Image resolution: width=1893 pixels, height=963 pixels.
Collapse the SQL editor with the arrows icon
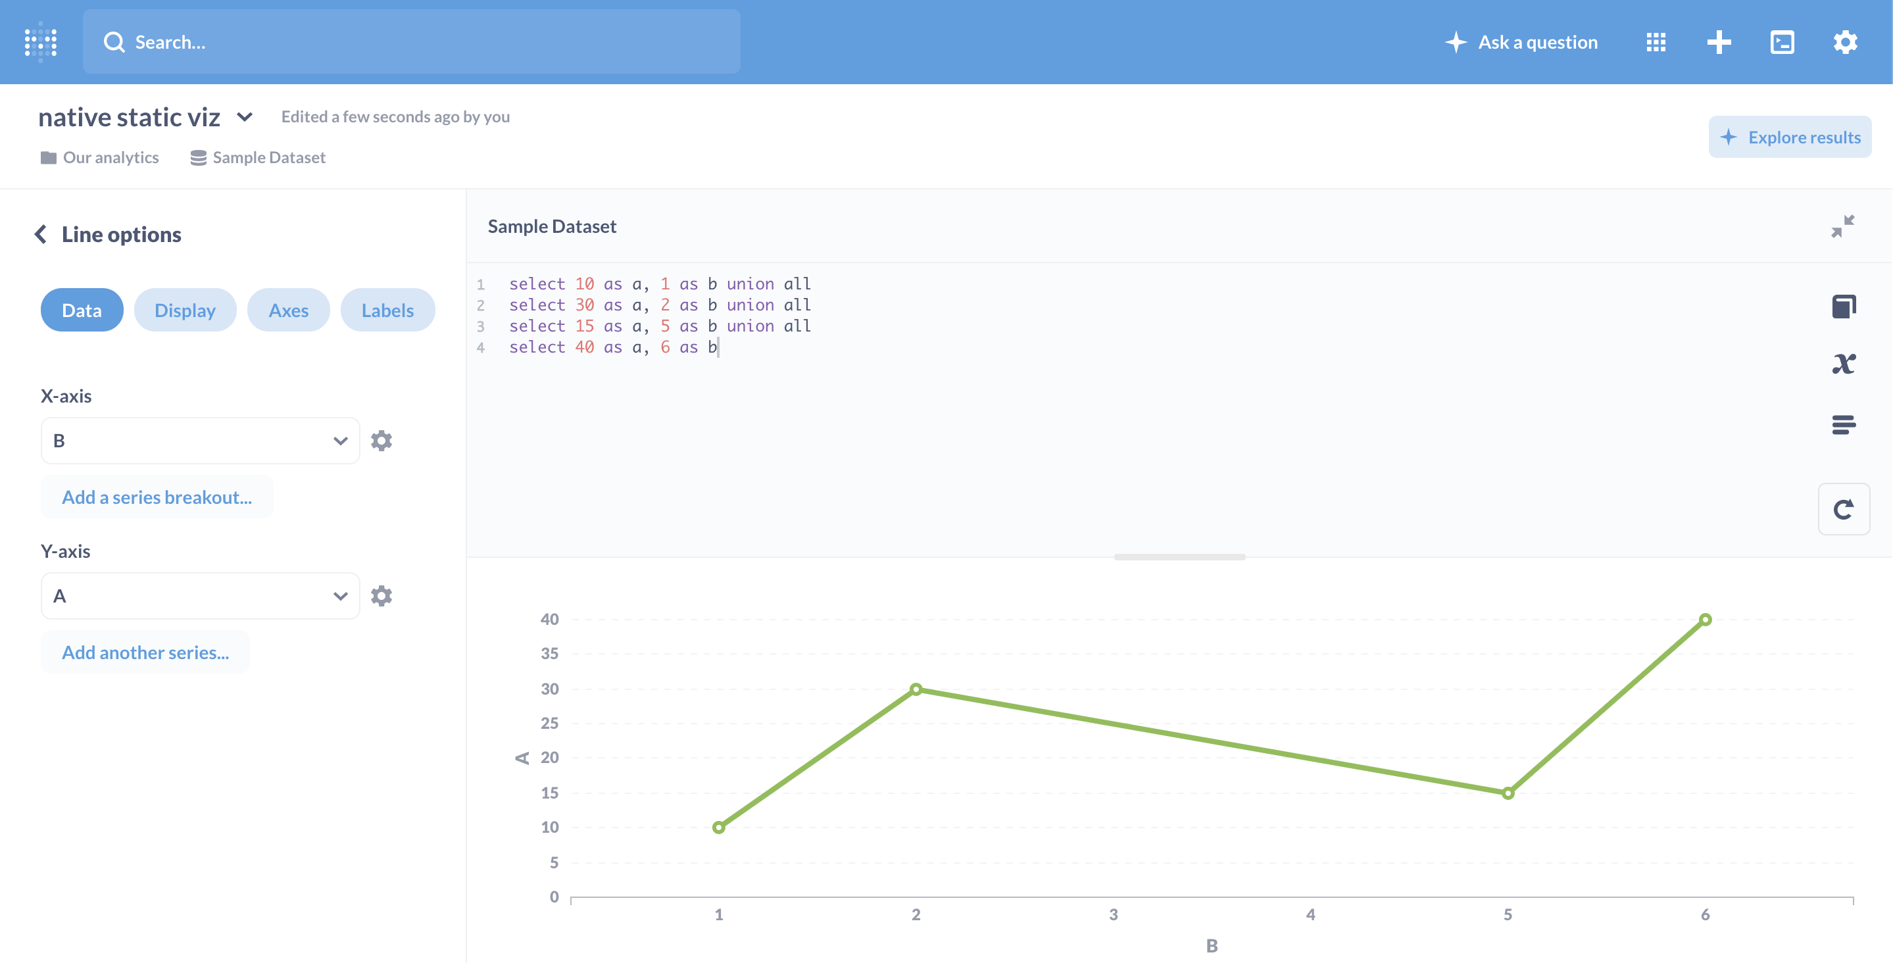(x=1844, y=226)
